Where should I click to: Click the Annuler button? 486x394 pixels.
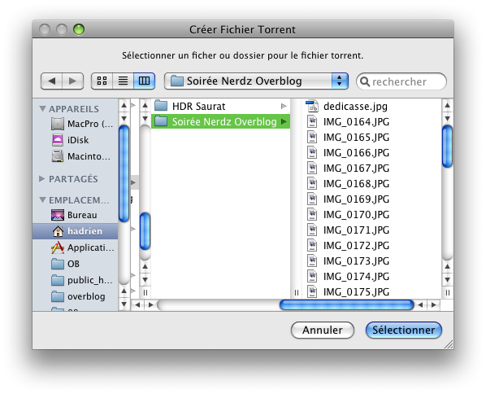323,330
